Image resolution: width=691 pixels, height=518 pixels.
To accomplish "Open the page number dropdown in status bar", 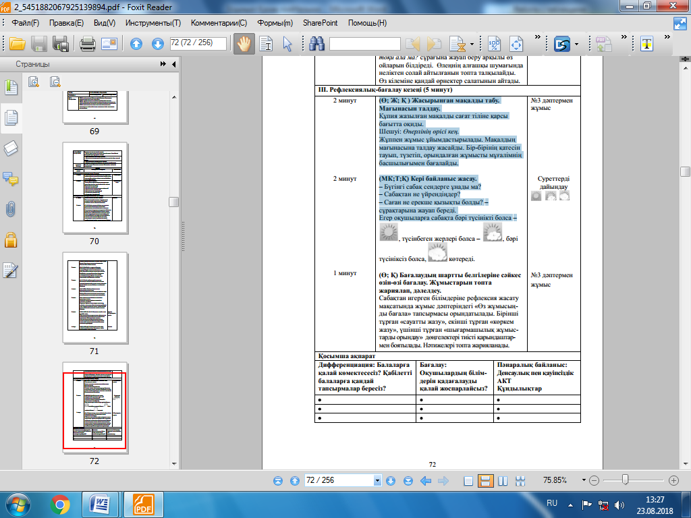I will 377,480.
